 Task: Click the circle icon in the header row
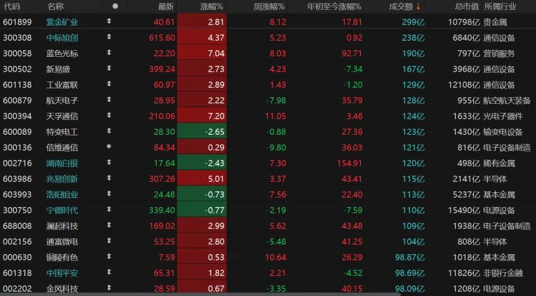point(115,6)
